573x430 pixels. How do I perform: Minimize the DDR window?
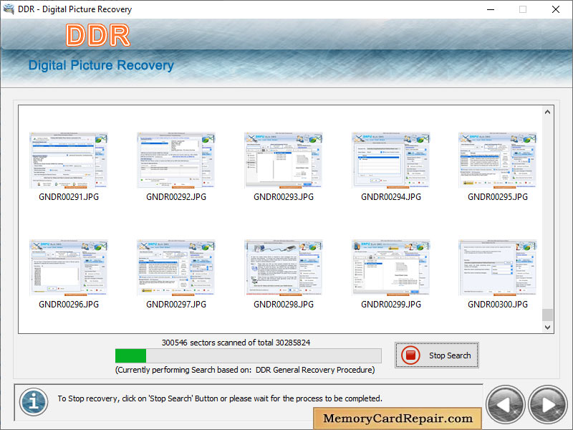point(491,9)
